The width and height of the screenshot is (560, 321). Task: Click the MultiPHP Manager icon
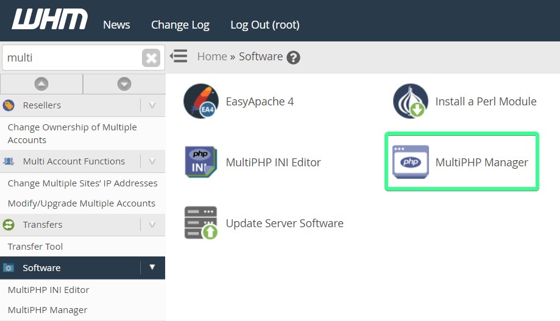point(410,162)
